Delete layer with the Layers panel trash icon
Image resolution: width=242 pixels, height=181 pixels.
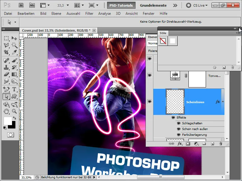tap(221, 144)
